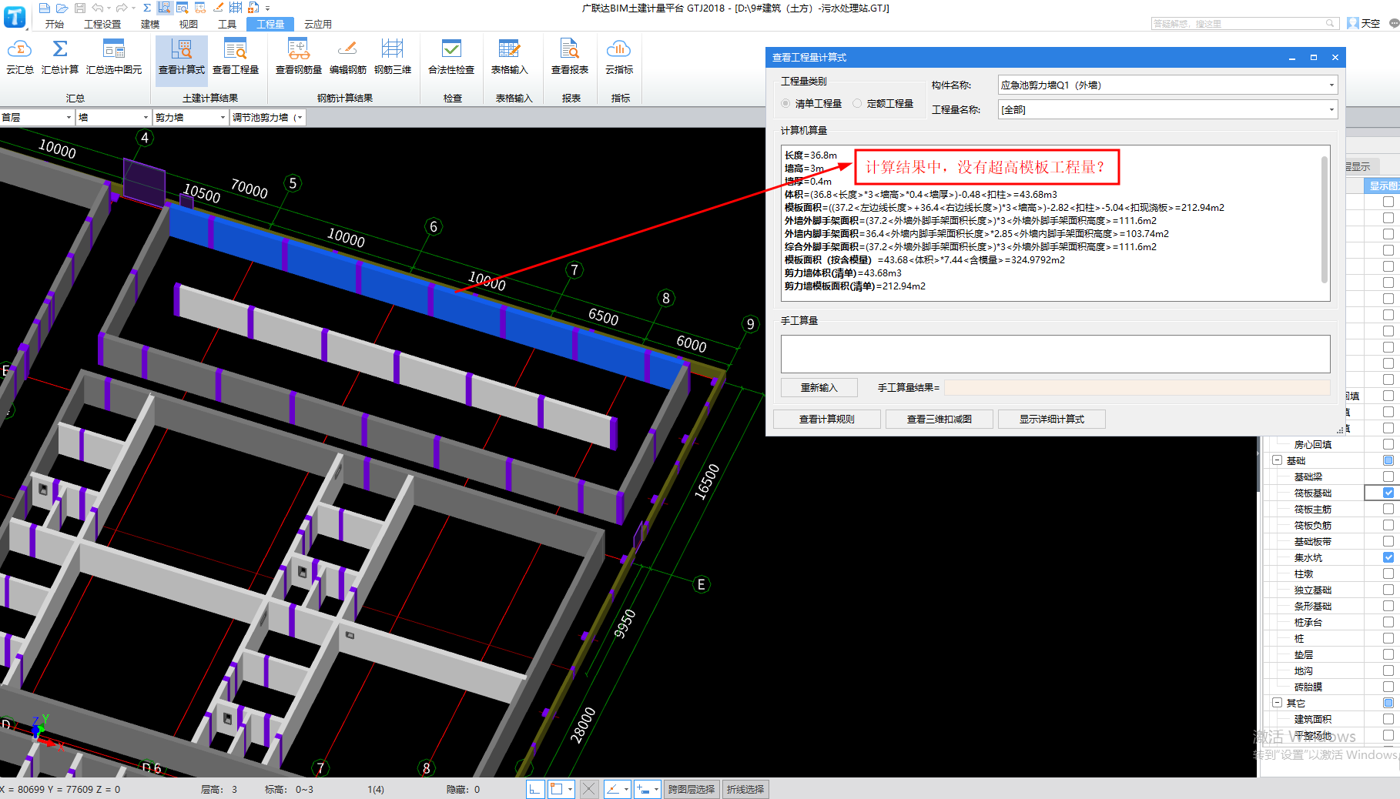Viewport: 1400px width, 799px height.
Task: Switch to the 工程设置 ribbon tab
Action: pyautogui.click(x=102, y=24)
